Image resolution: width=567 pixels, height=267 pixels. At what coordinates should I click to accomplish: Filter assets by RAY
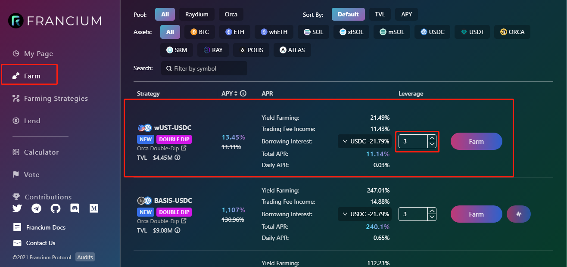213,50
